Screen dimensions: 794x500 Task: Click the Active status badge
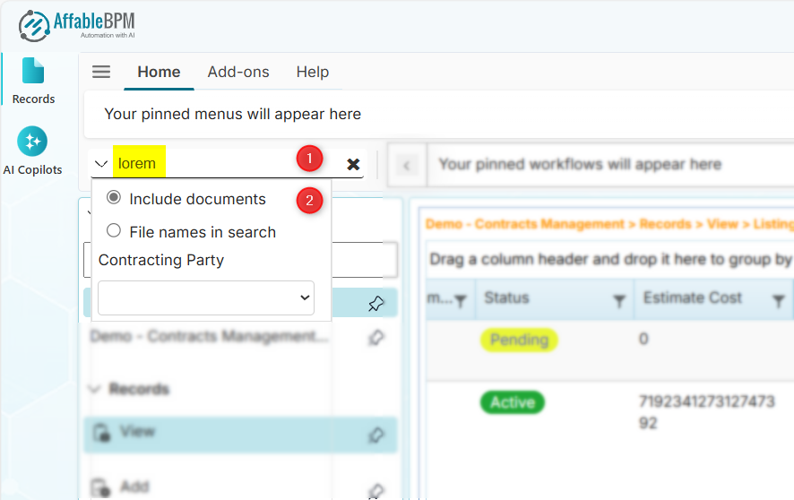point(513,402)
